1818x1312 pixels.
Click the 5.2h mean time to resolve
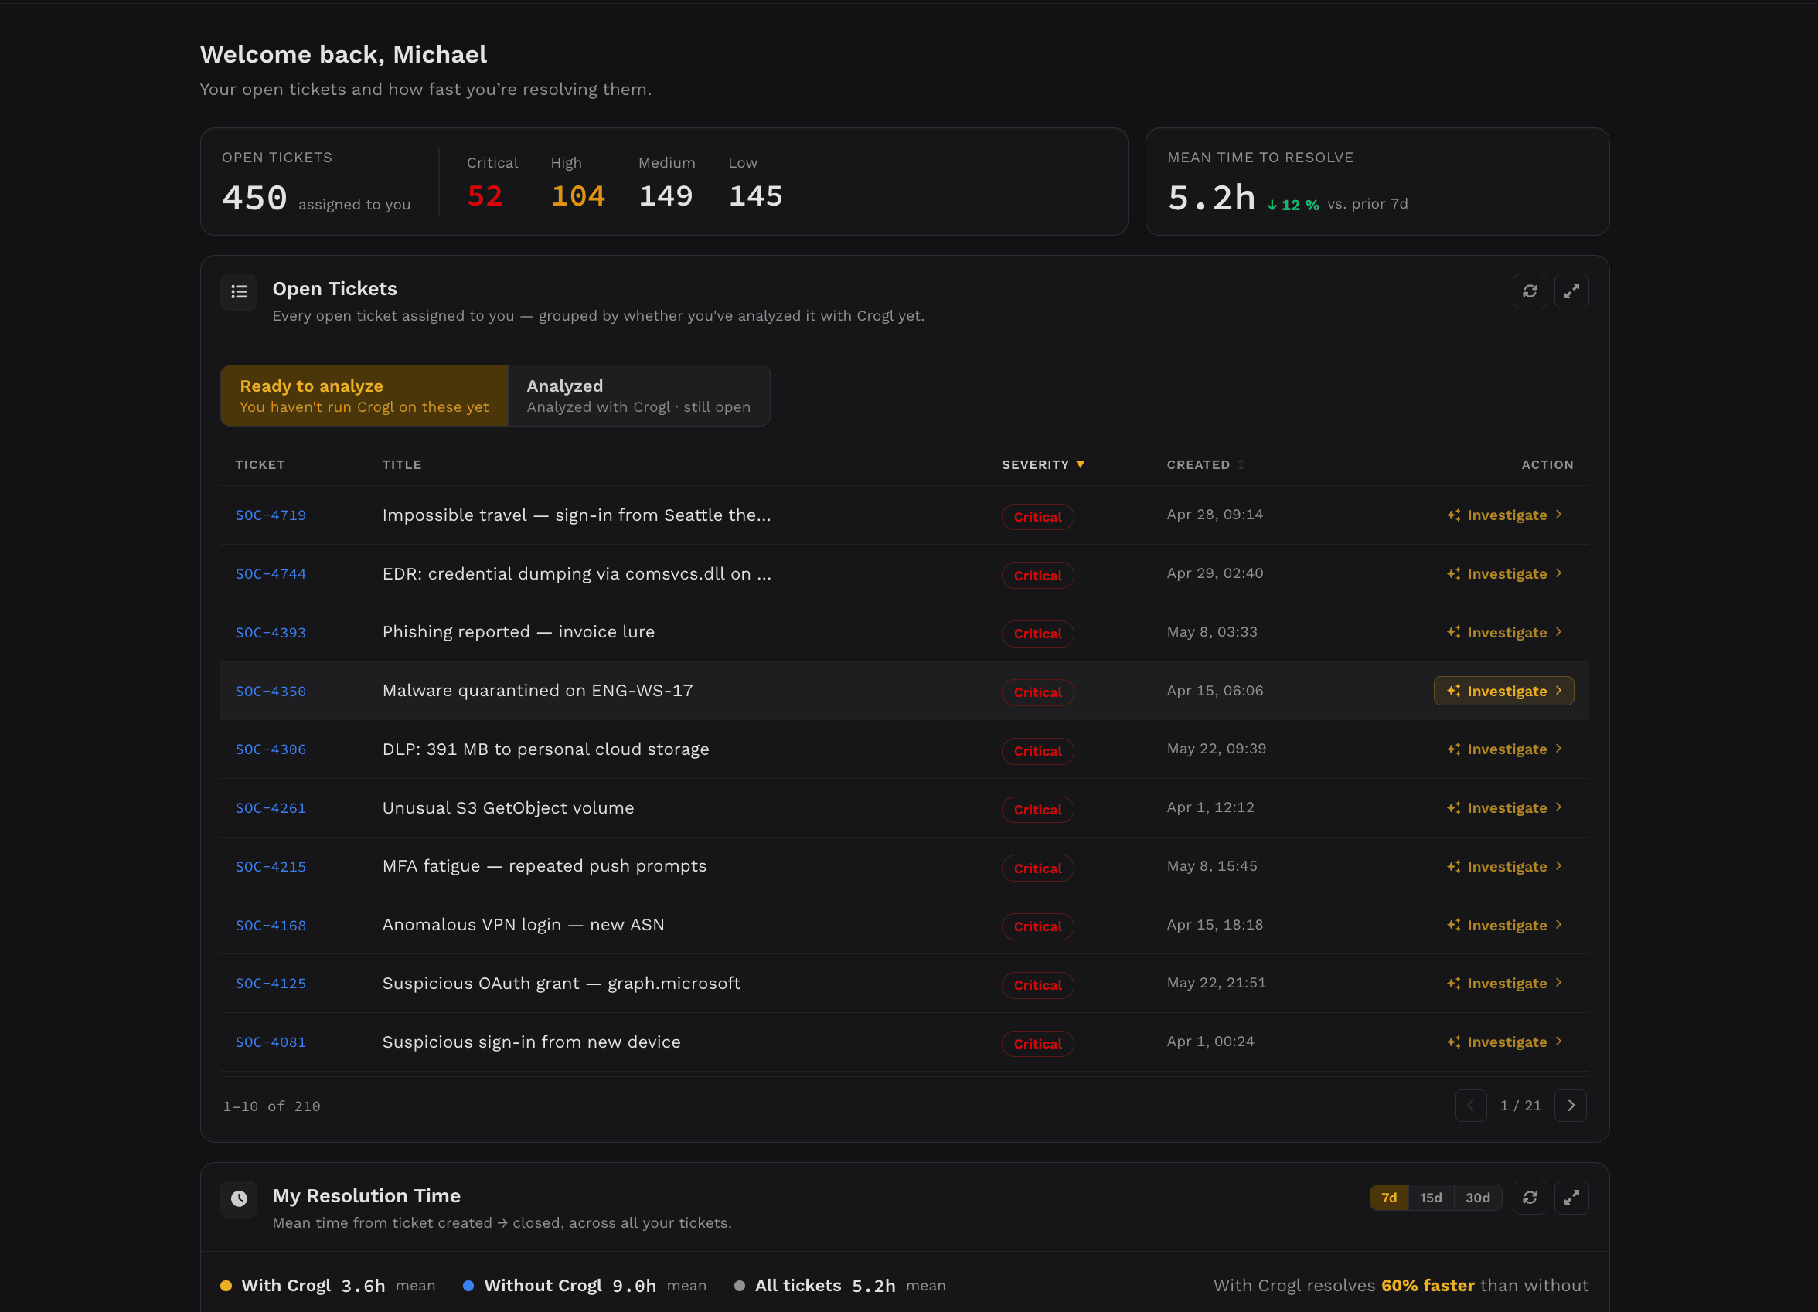click(1211, 198)
